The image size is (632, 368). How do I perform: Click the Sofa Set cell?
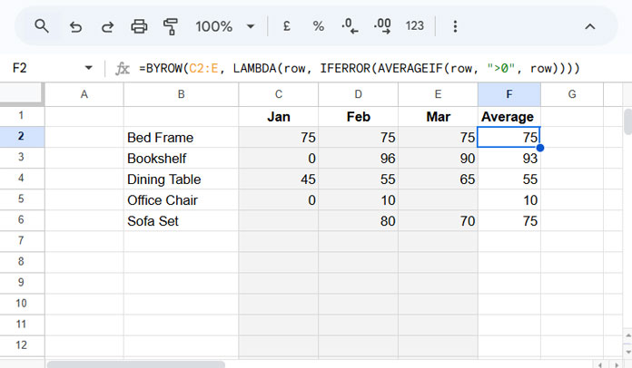point(181,221)
